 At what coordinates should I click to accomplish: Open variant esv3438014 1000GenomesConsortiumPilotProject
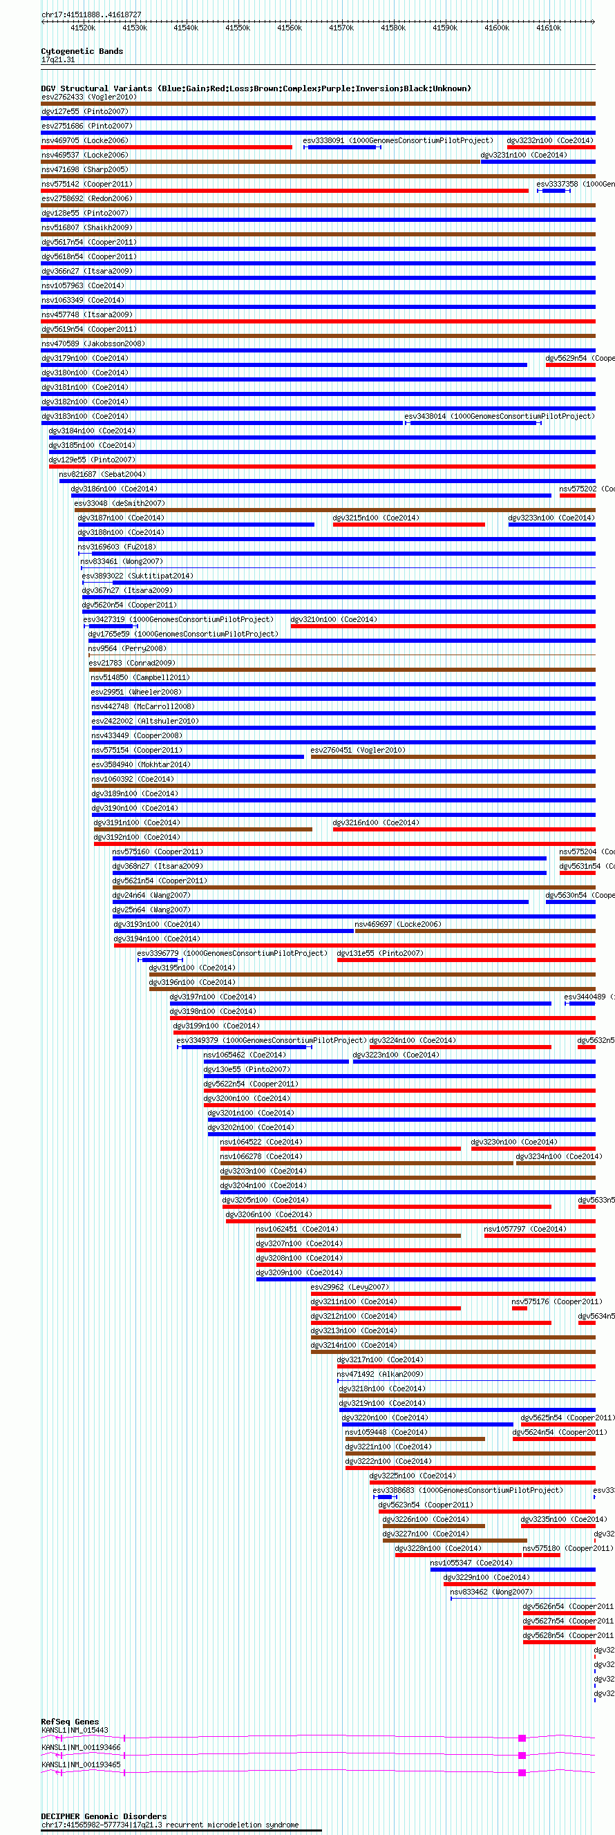click(x=499, y=416)
